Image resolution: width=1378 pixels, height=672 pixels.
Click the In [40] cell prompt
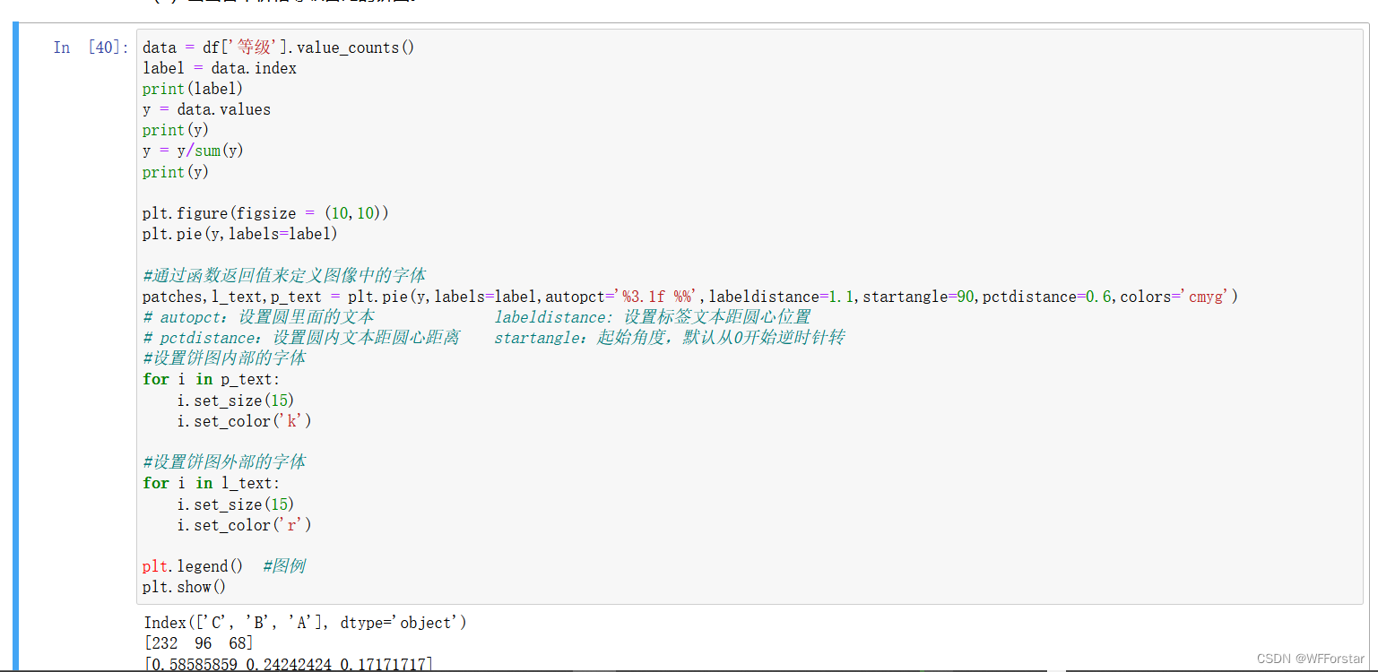91,47
